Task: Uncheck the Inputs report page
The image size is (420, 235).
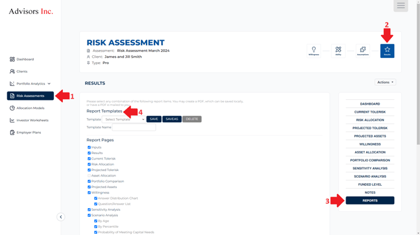Action: tap(89, 147)
